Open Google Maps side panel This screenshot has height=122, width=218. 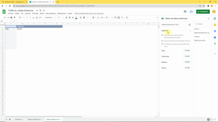215,44
